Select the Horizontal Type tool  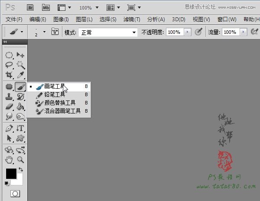[20, 129]
